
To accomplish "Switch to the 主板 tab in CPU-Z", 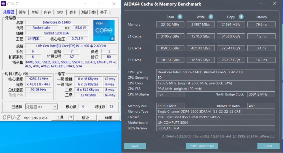I will [35, 12].
